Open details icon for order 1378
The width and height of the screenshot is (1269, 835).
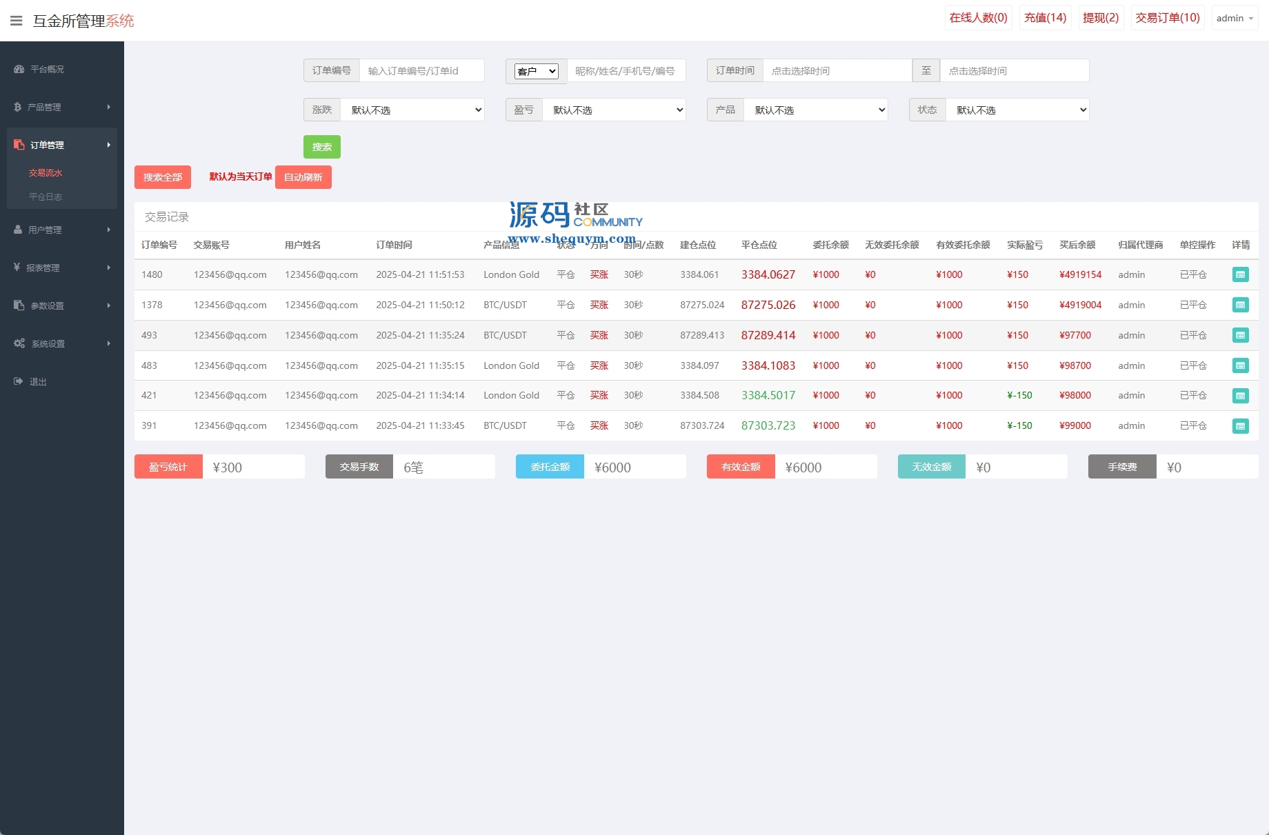pyautogui.click(x=1240, y=305)
